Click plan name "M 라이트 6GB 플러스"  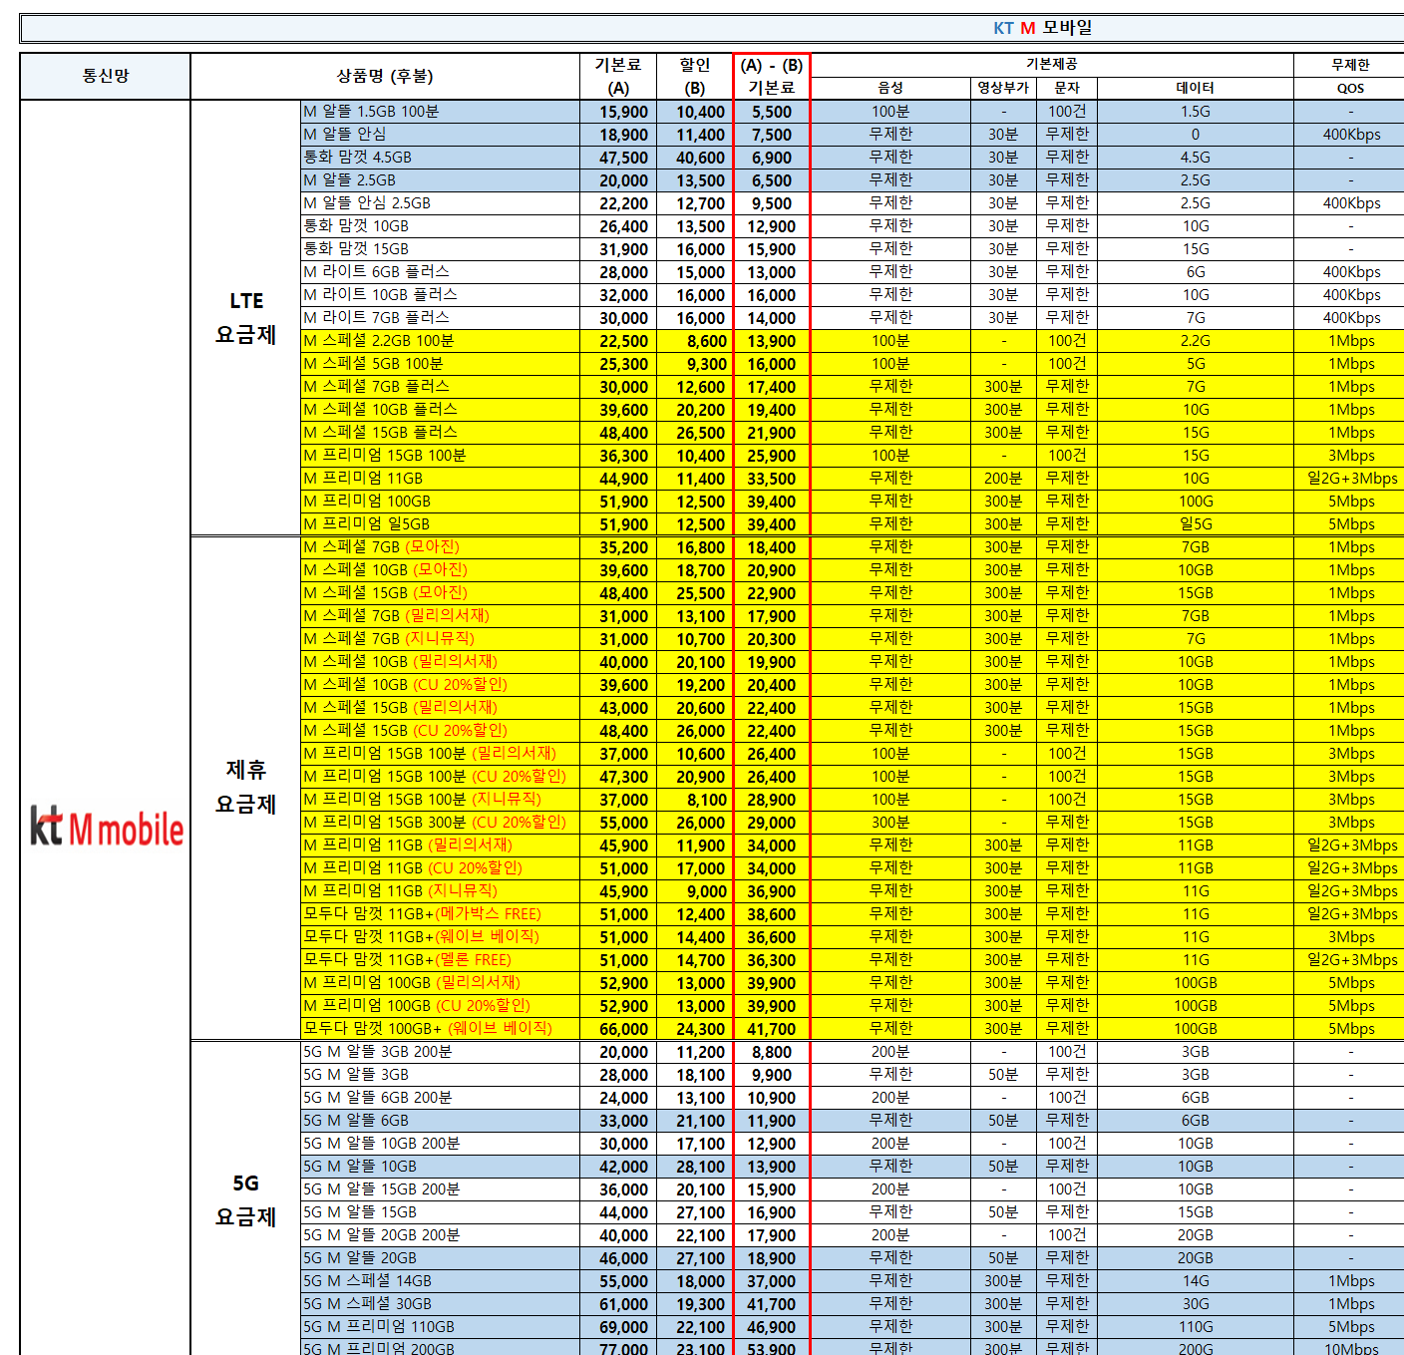[x=376, y=272]
